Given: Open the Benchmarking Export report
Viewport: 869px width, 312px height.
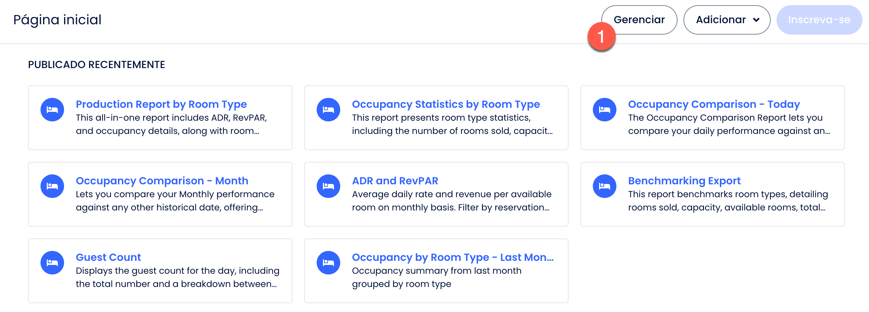Looking at the screenshot, I should click(684, 181).
